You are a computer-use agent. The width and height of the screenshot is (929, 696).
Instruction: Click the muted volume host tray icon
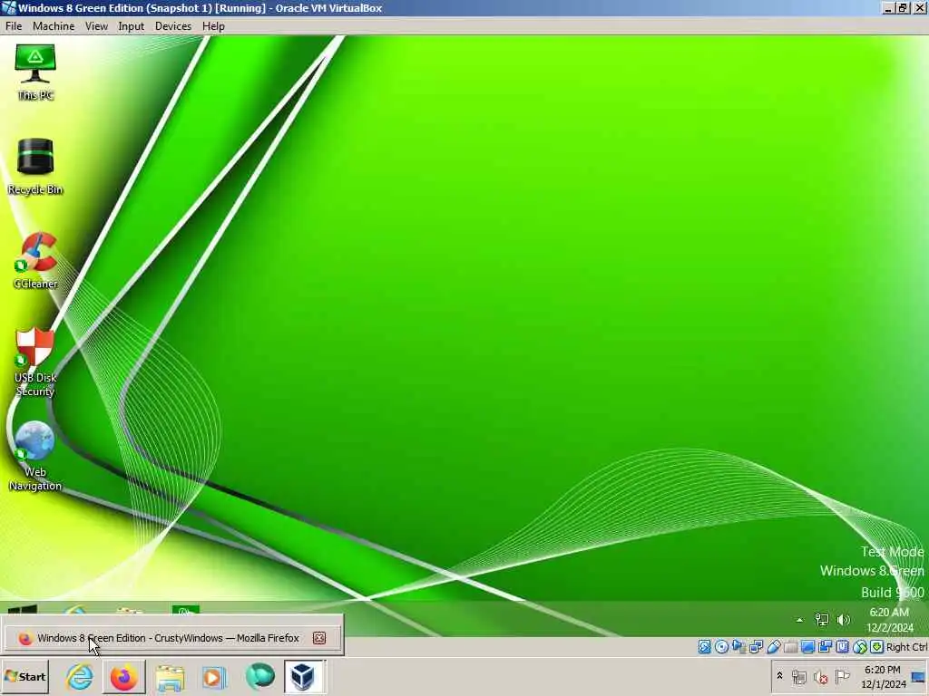pos(821,676)
